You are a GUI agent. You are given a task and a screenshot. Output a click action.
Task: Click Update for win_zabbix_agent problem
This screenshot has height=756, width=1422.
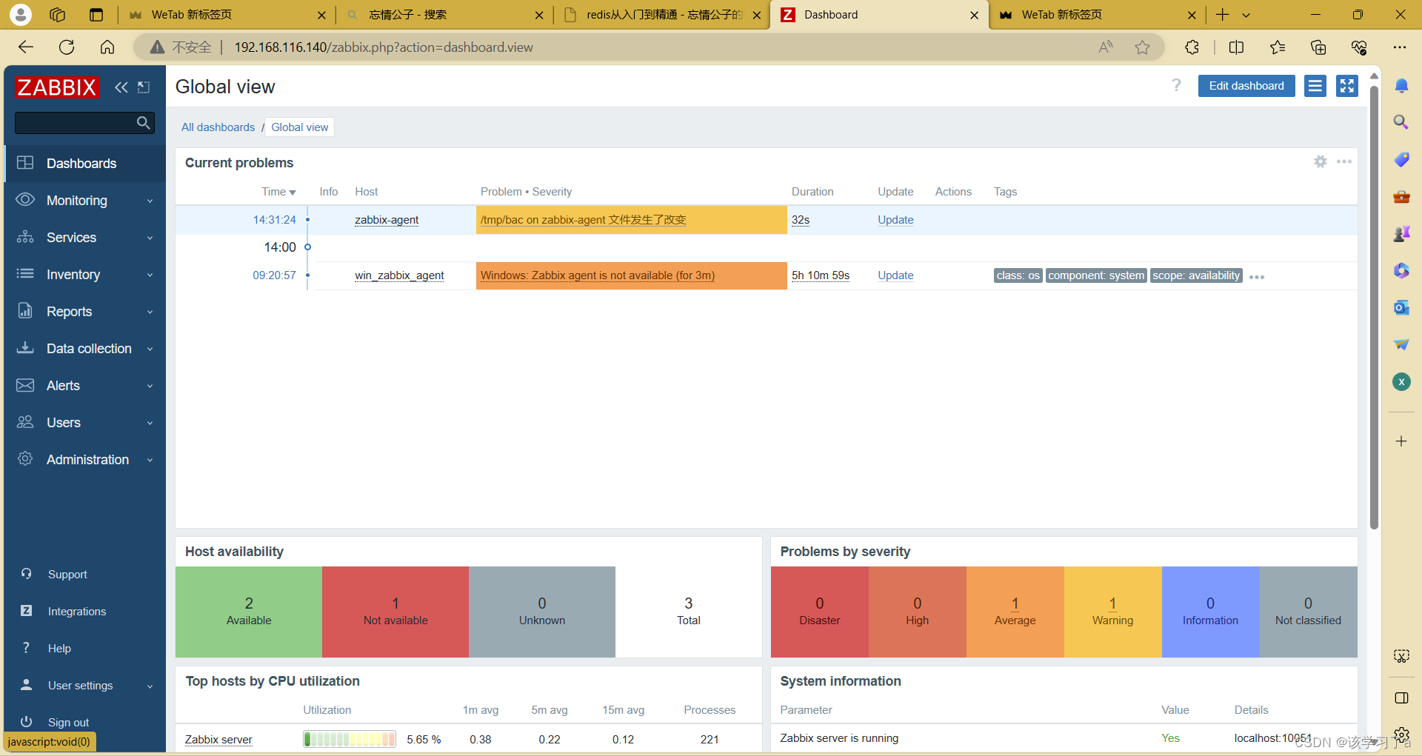(895, 275)
